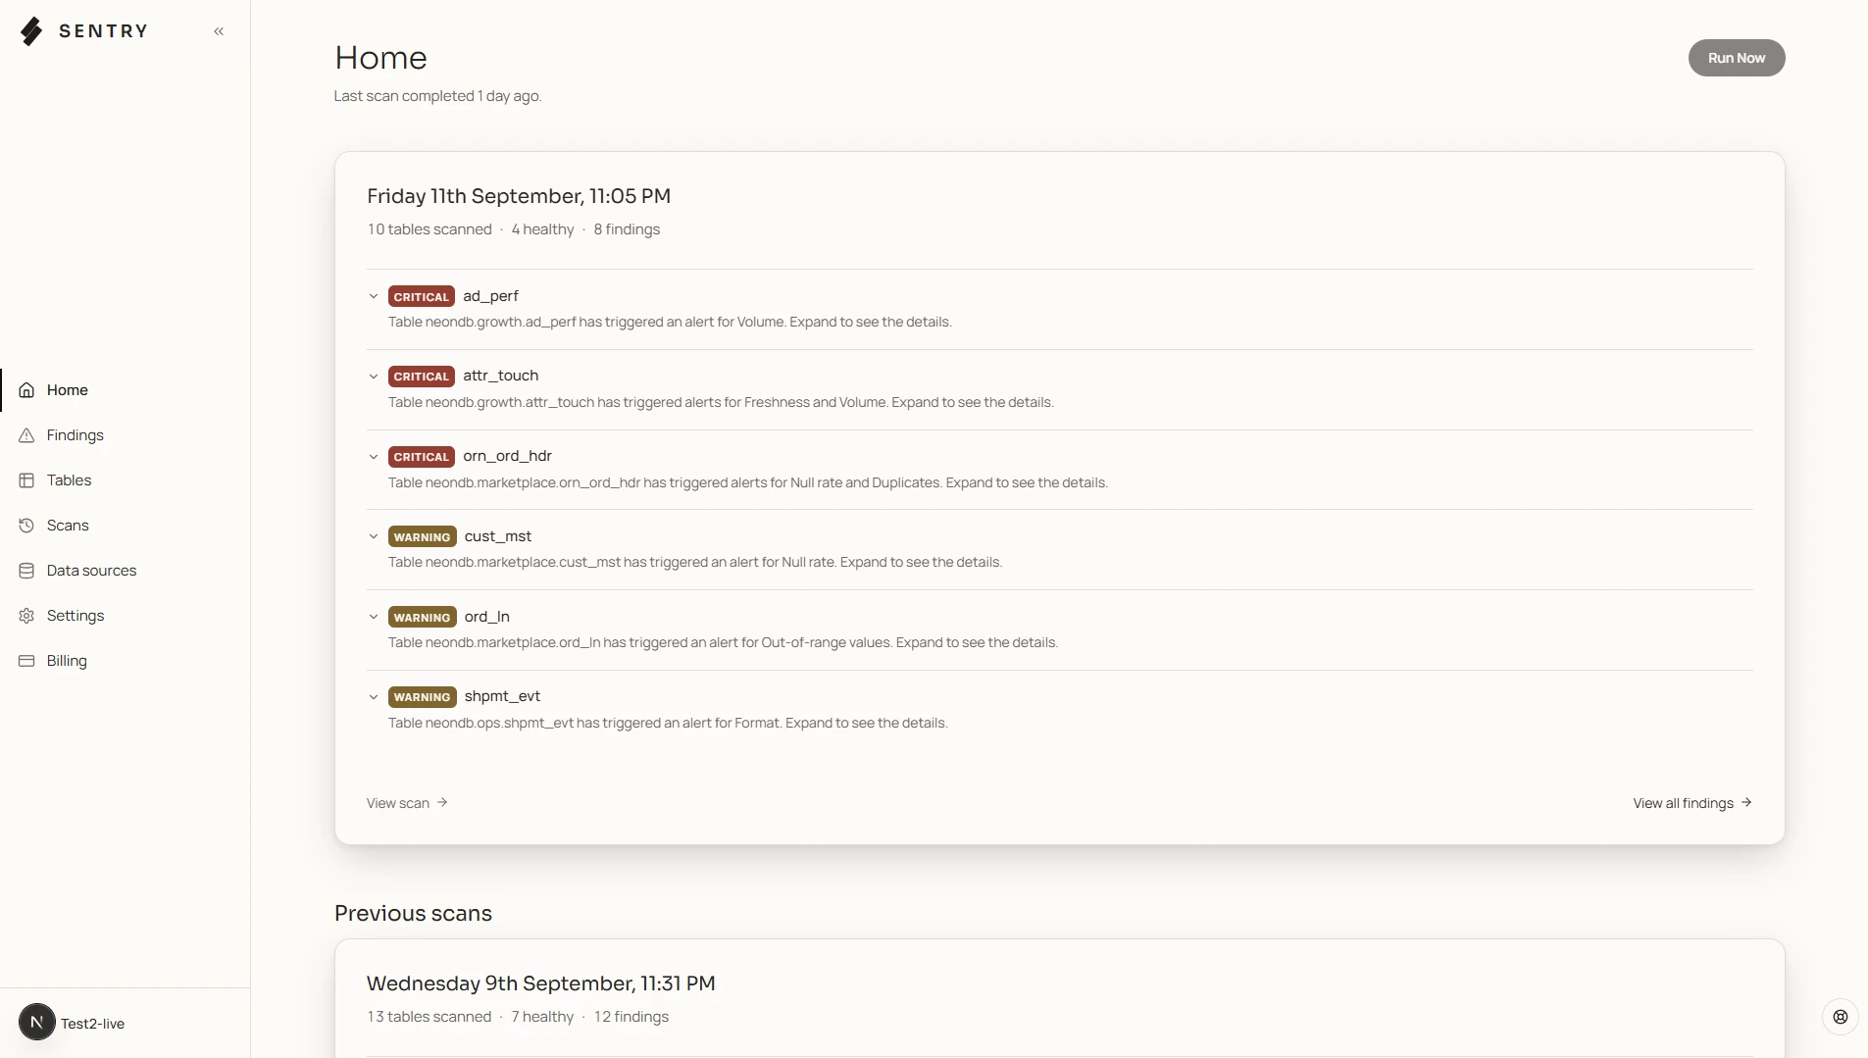Select the attr_touch table name

tap(500, 376)
